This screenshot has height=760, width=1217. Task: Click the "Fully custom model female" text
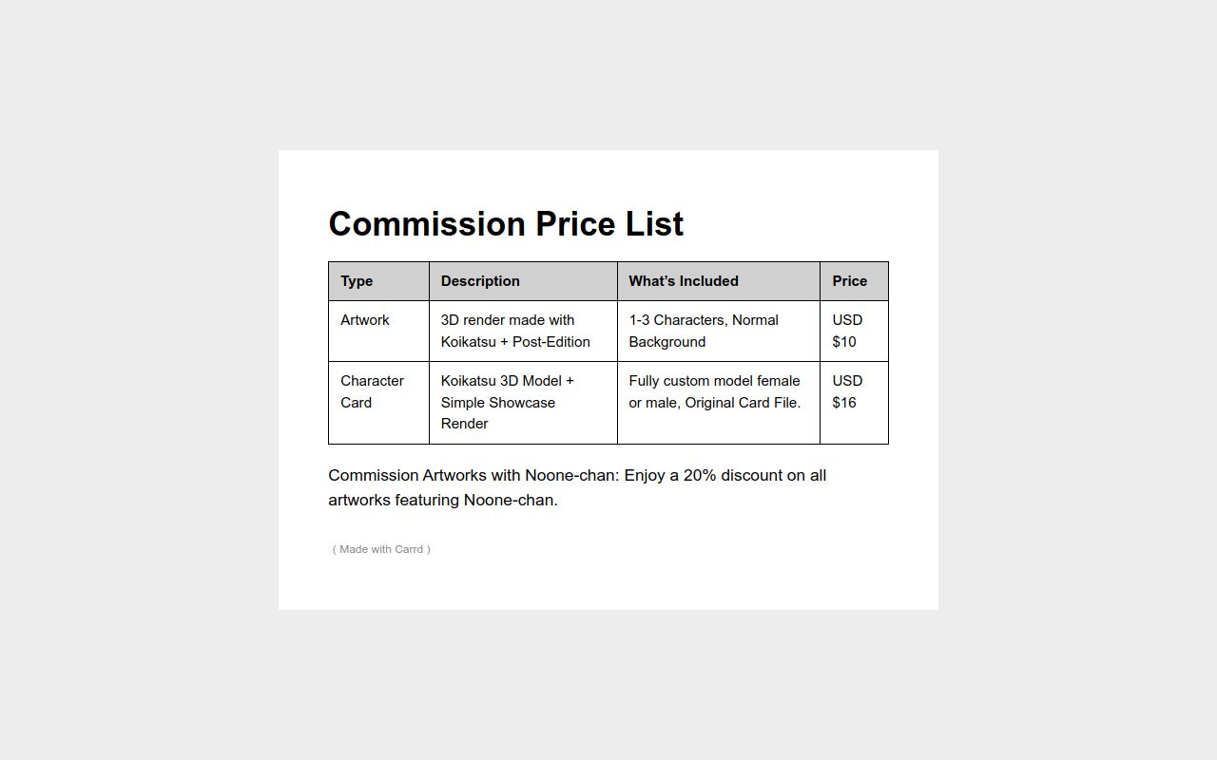click(x=714, y=381)
